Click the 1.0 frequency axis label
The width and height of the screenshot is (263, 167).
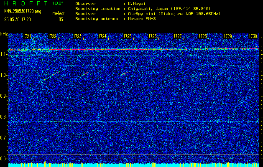3,75
